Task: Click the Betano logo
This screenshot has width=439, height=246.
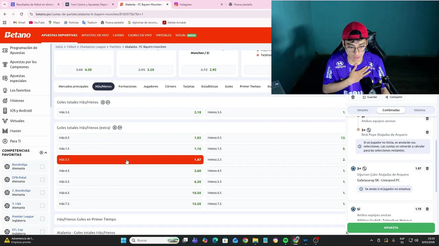Action: [x=17, y=35]
